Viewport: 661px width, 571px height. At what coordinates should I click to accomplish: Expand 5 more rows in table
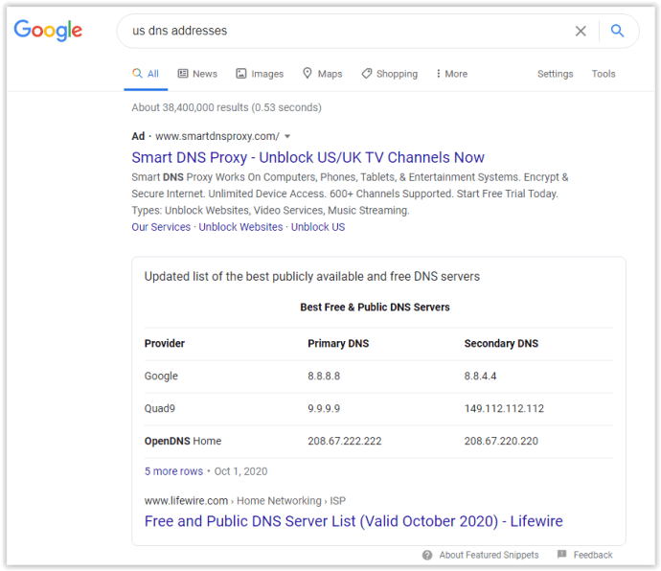coord(173,471)
